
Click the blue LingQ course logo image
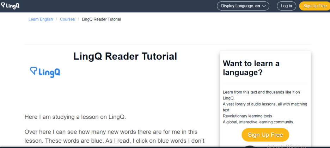tap(45, 72)
